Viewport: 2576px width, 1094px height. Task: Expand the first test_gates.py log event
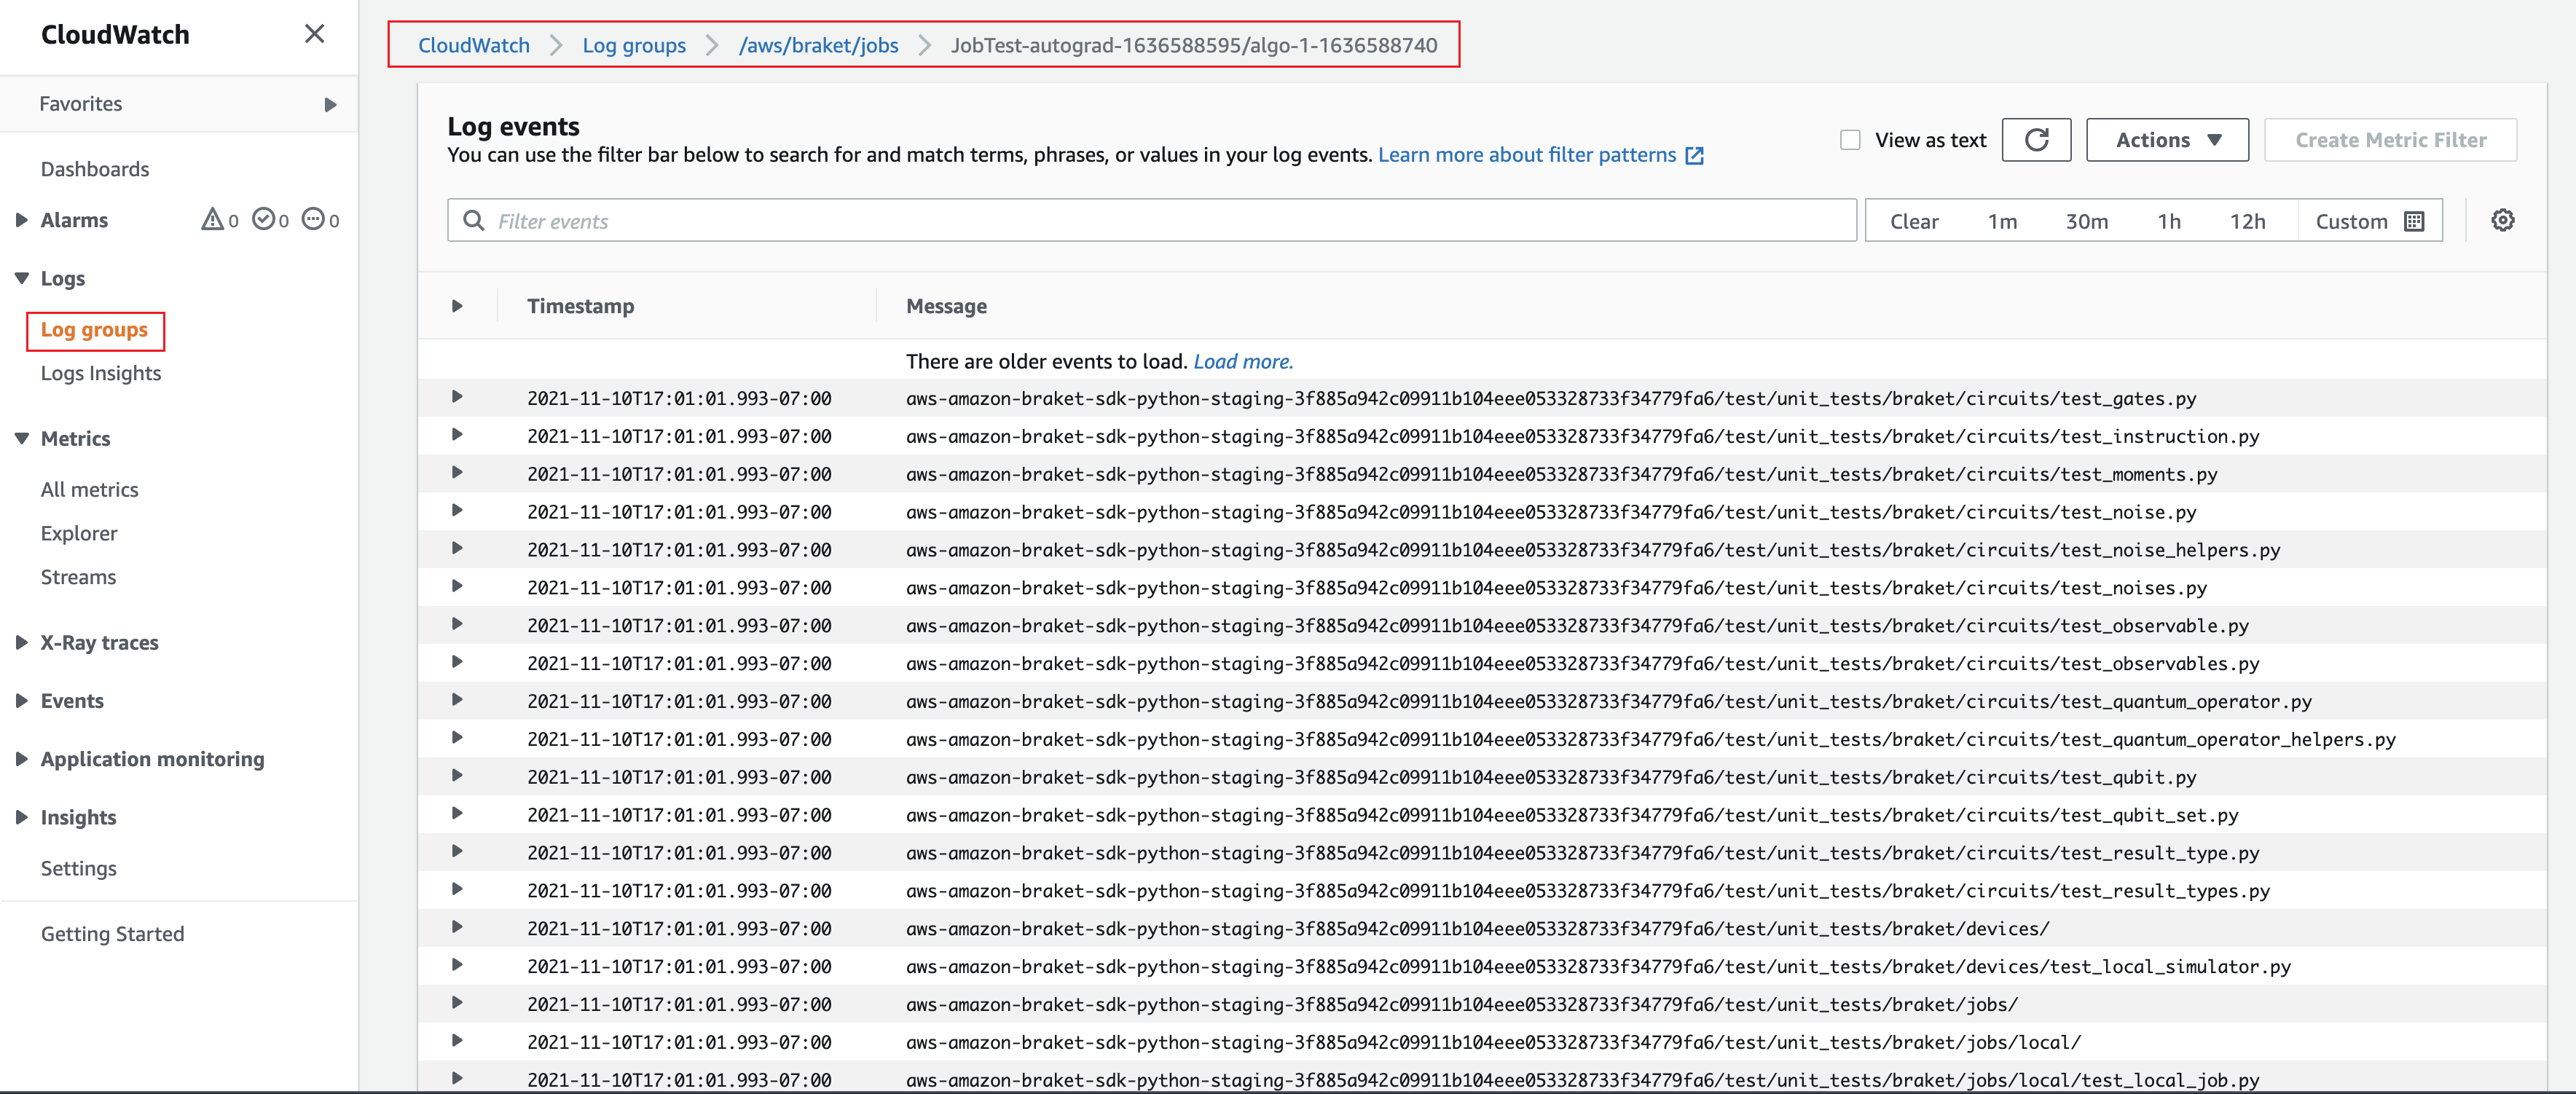pos(457,397)
